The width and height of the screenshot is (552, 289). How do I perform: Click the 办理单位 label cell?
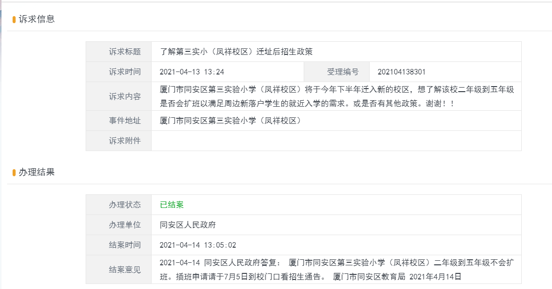click(x=119, y=225)
